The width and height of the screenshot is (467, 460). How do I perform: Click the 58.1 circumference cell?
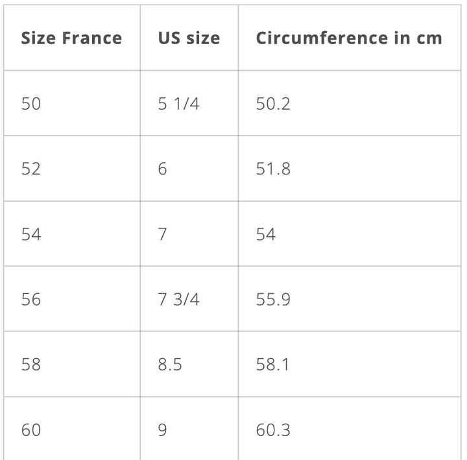tap(273, 364)
